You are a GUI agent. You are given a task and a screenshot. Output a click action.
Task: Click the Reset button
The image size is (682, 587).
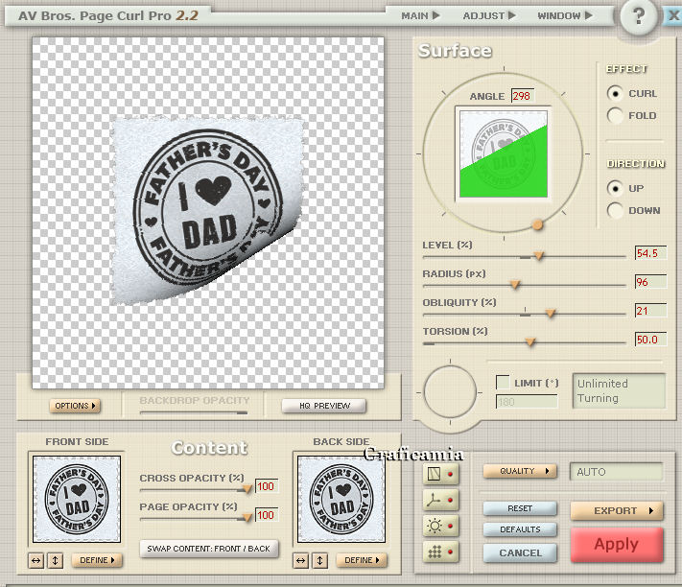tap(520, 508)
